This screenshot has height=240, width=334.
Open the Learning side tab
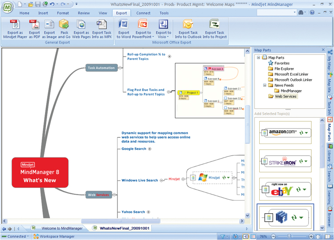click(x=330, y=194)
